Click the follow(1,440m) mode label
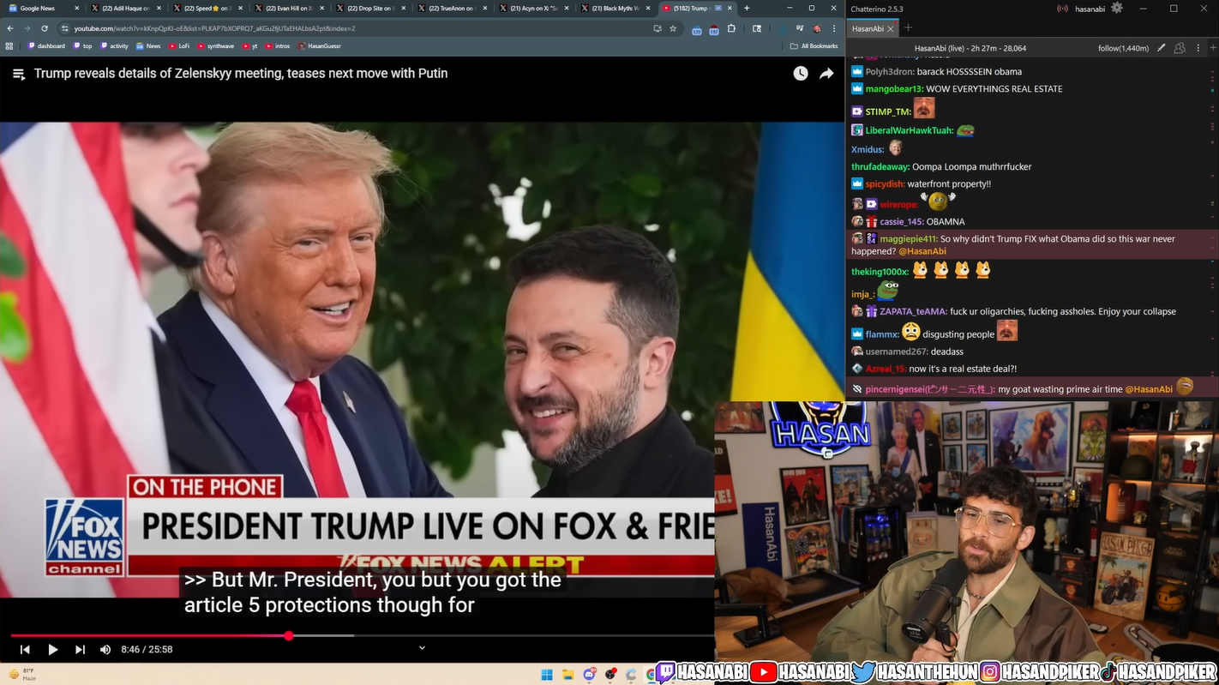 point(1123,48)
